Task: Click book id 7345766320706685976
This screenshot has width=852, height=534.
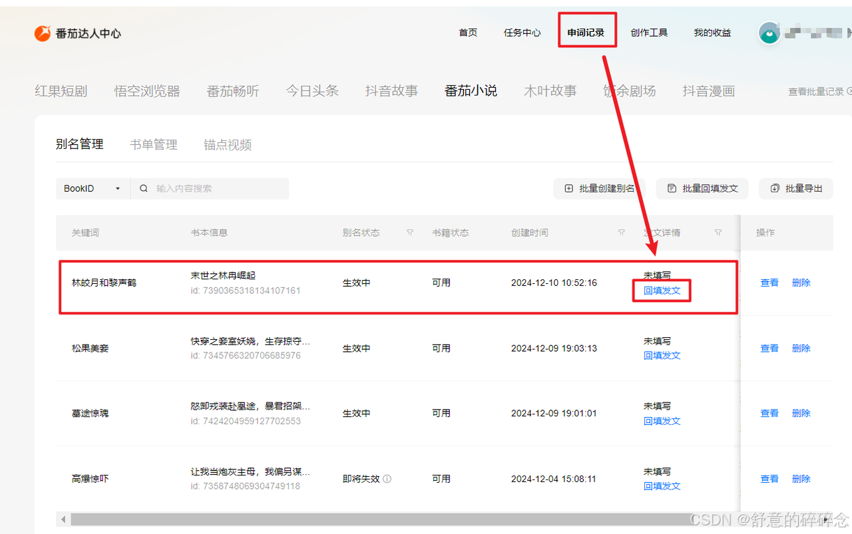Action: tap(246, 356)
